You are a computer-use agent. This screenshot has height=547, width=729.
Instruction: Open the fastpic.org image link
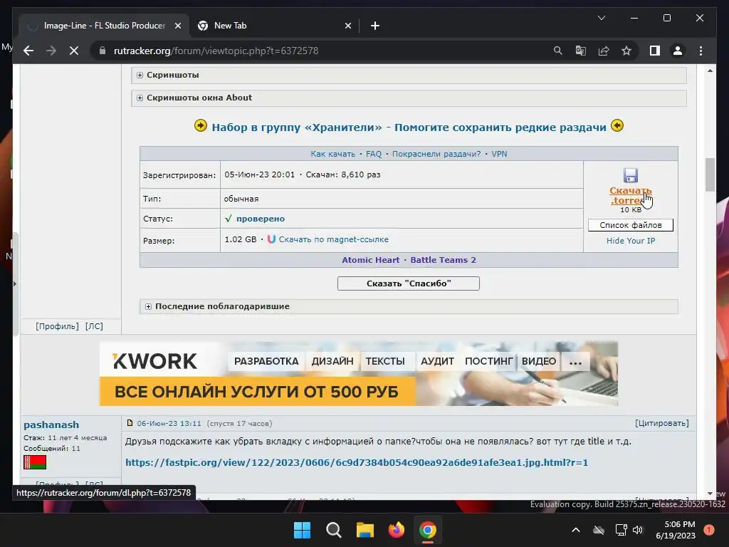pos(357,462)
